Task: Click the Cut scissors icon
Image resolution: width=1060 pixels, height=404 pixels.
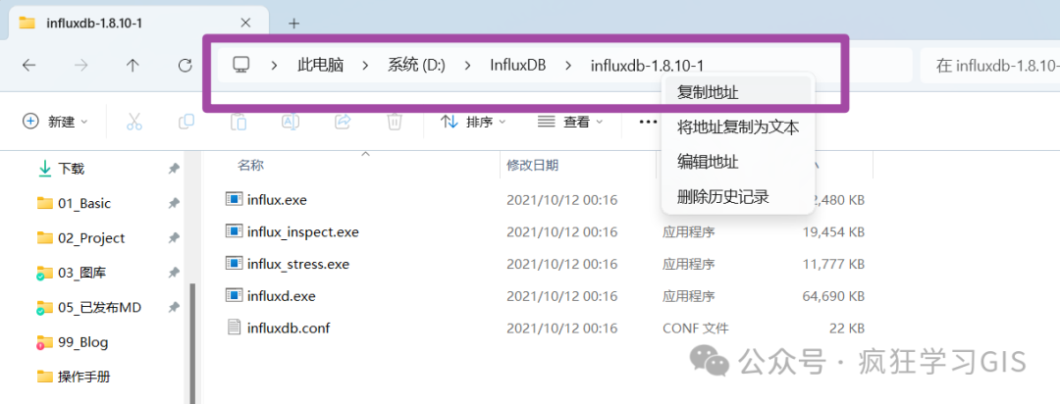Action: (133, 122)
